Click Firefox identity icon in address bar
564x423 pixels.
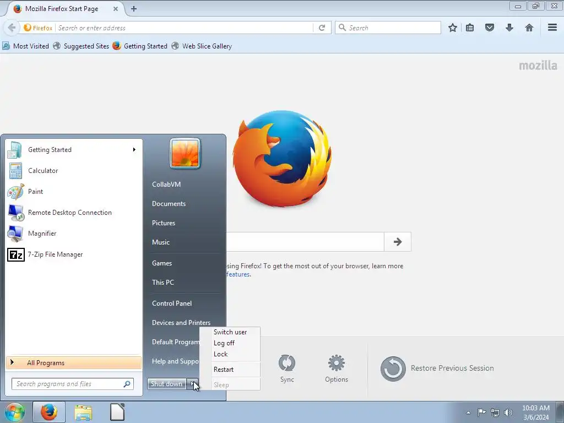tap(38, 28)
